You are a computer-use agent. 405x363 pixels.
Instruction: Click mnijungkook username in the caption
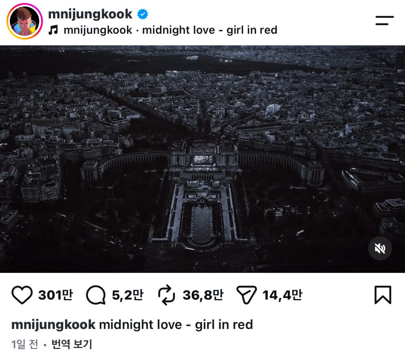pos(53,325)
